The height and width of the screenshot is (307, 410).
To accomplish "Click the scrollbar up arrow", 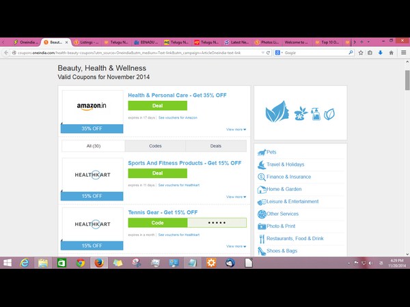I will click(407, 62).
